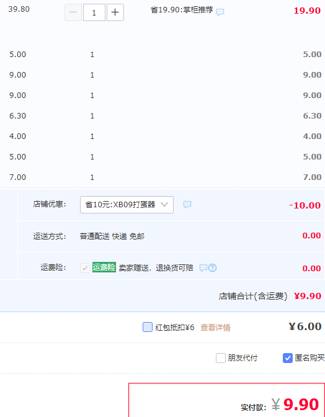The height and width of the screenshot is (417, 325).
Task: Increase quantity with the plus button
Action: click(115, 12)
